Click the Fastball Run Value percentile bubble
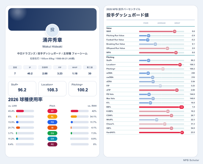203x164 pixels. [x=148, y=40]
